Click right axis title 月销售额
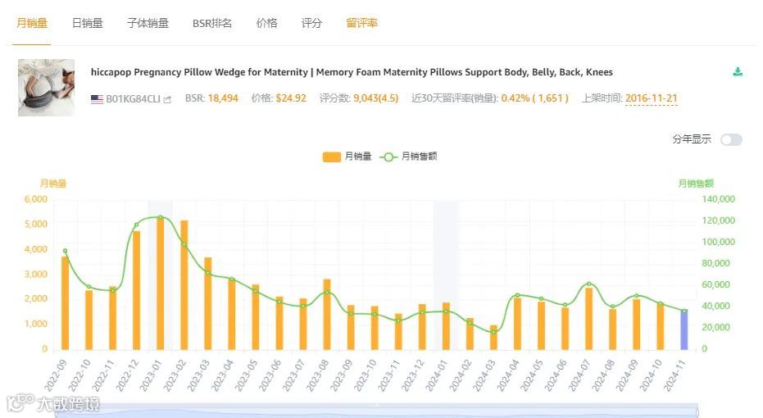 696,184
